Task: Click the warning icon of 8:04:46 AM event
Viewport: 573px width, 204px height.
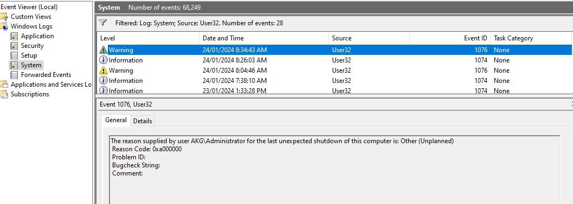Action: [103, 71]
